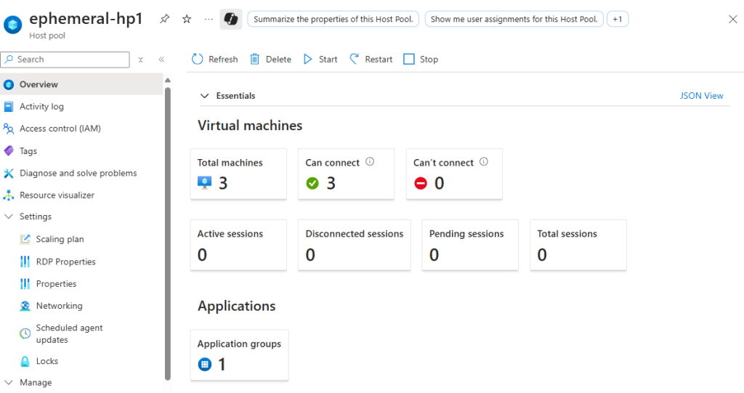Open the more options ellipsis menu
744x393 pixels.
tap(209, 19)
